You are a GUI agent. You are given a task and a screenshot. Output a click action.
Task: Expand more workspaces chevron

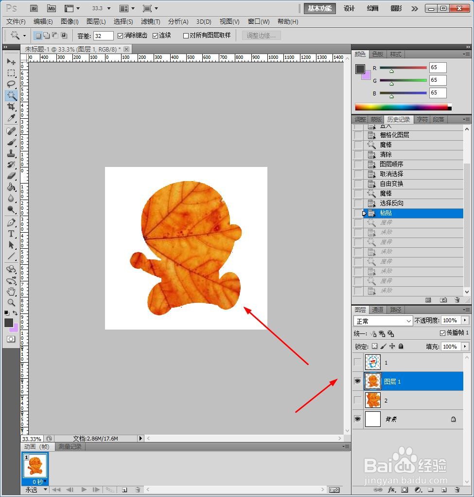tap(415, 9)
